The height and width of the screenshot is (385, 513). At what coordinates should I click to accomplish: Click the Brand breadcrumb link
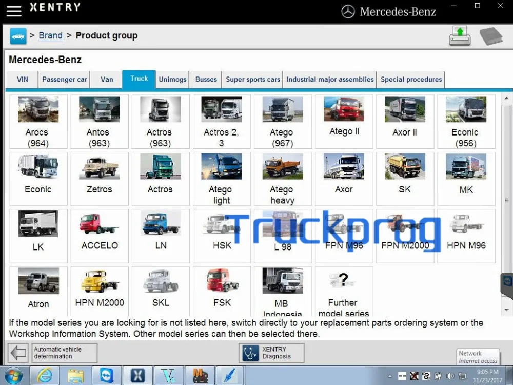50,35
